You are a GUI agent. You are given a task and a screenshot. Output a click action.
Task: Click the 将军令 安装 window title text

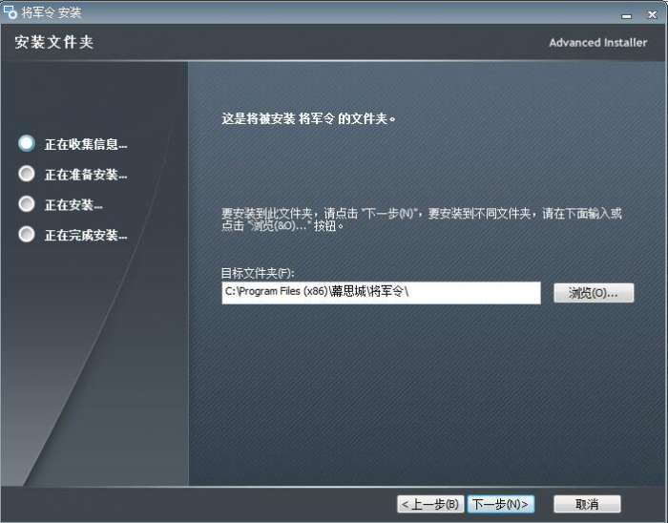tap(52, 12)
